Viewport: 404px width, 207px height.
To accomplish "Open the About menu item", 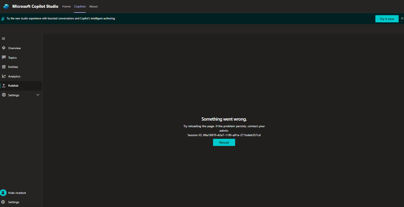I will (93, 7).
